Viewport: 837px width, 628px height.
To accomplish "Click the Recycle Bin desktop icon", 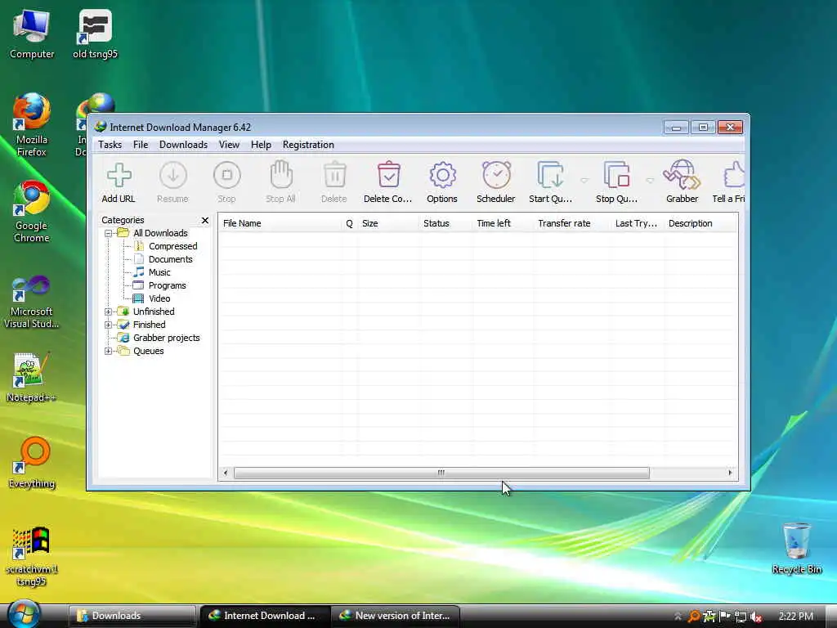I will pos(796,549).
